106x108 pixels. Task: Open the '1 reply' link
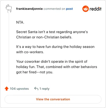point(44,89)
